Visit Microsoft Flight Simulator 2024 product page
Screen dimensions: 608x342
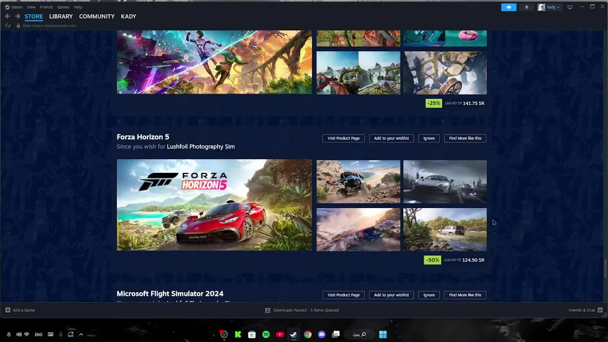[x=343, y=295]
